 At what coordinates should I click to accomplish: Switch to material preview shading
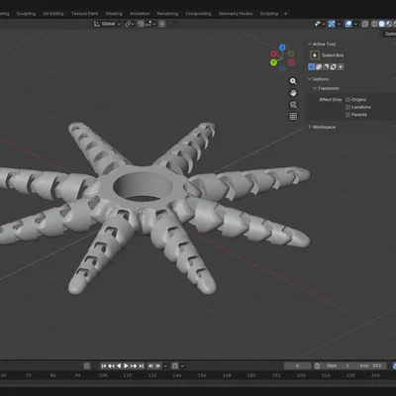pos(389,24)
